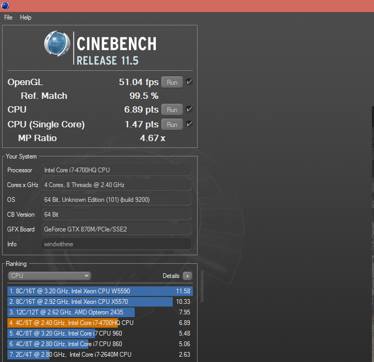Viewport: 374px width, 362px height.
Task: Click the Cinebench globe logo
Action: coord(57,43)
